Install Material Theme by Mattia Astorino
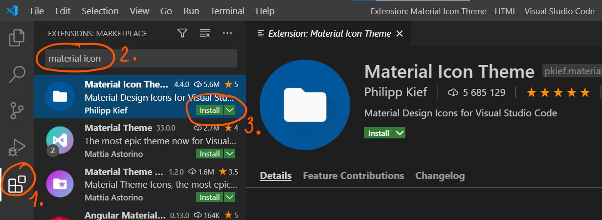The width and height of the screenshot is (602, 220). coord(210,154)
